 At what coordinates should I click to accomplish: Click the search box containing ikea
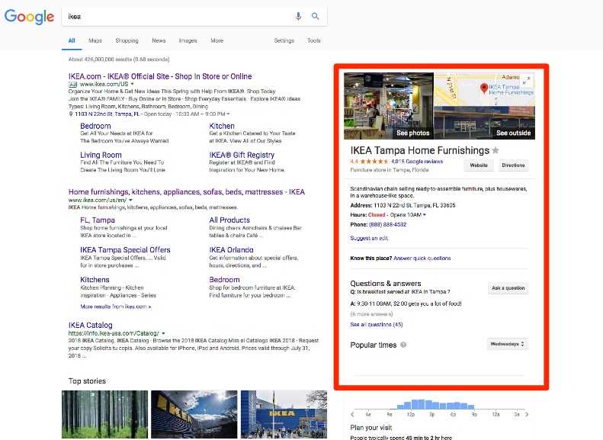pyautogui.click(x=175, y=17)
